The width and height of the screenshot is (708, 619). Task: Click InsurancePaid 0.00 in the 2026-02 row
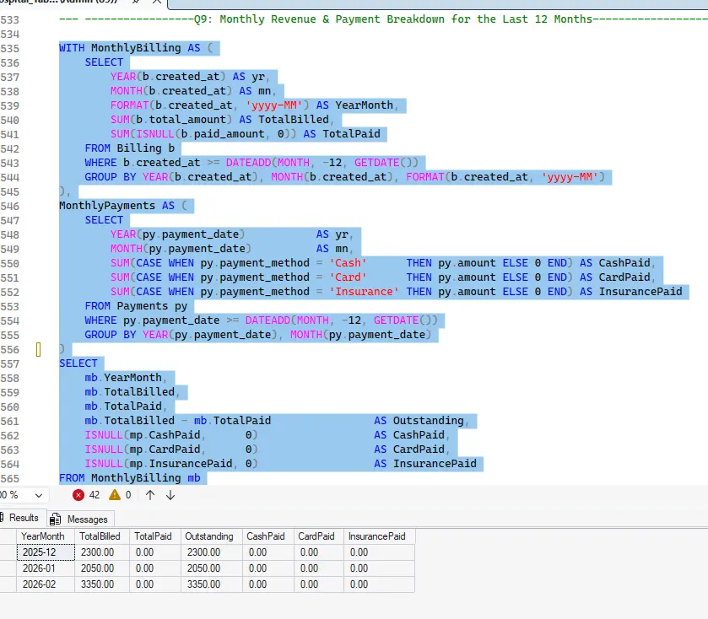coord(379,584)
